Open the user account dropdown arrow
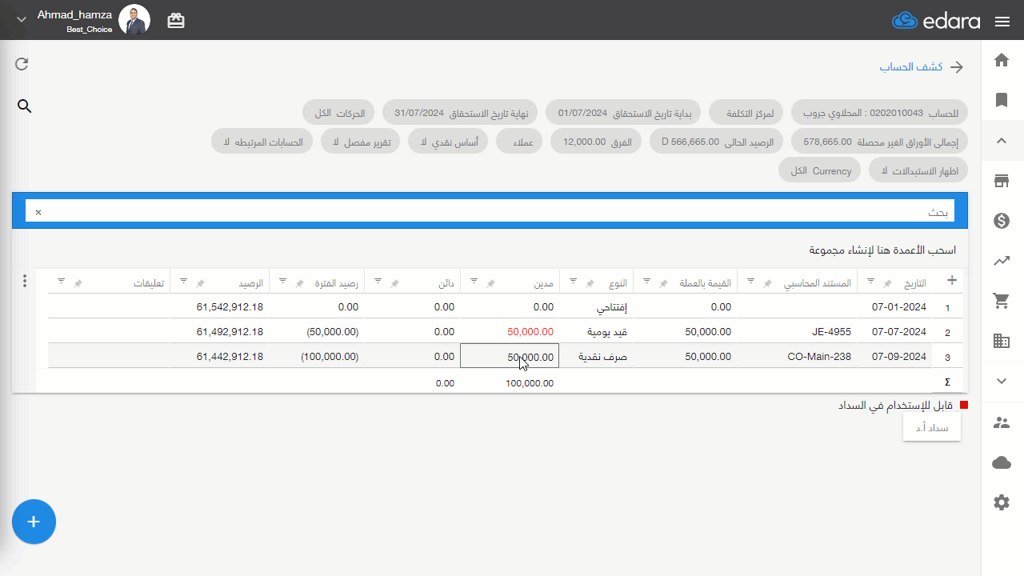Screen dimensions: 1024x576 [x=22, y=19]
